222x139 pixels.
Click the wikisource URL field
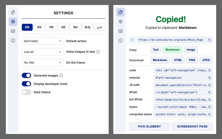pos(175,40)
